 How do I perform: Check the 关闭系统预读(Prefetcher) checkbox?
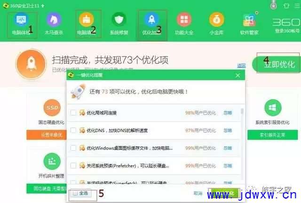click(73, 165)
